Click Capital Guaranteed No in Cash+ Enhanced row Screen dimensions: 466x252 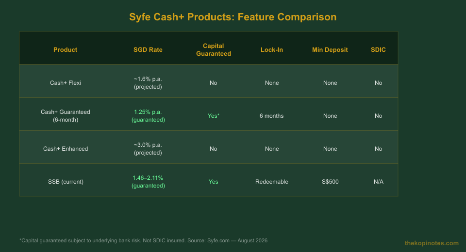(214, 149)
